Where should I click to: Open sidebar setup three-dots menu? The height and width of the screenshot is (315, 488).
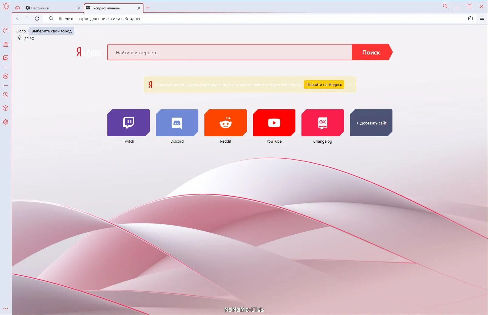coord(6,309)
